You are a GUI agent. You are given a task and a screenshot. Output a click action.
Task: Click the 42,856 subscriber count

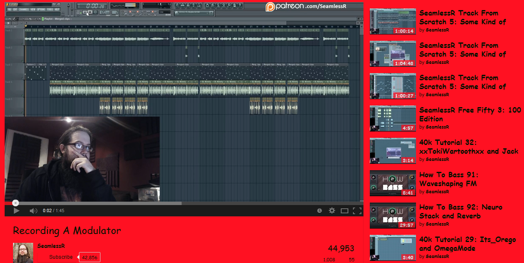pos(90,258)
